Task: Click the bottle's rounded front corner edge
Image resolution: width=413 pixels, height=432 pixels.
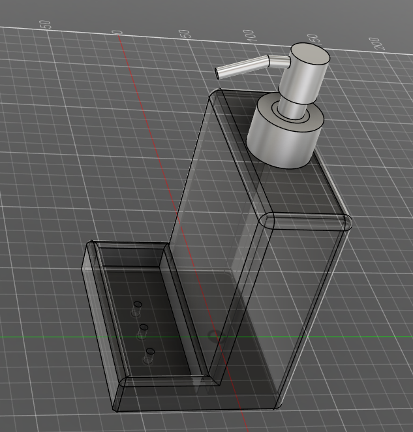Action: coord(267,221)
